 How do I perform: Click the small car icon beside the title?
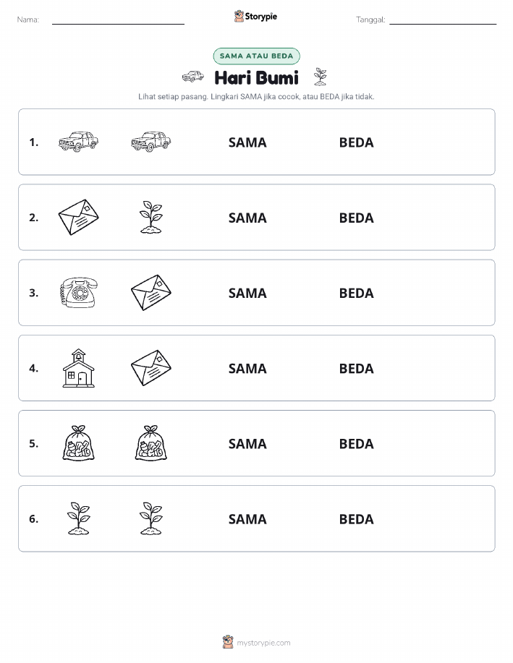[x=192, y=77]
